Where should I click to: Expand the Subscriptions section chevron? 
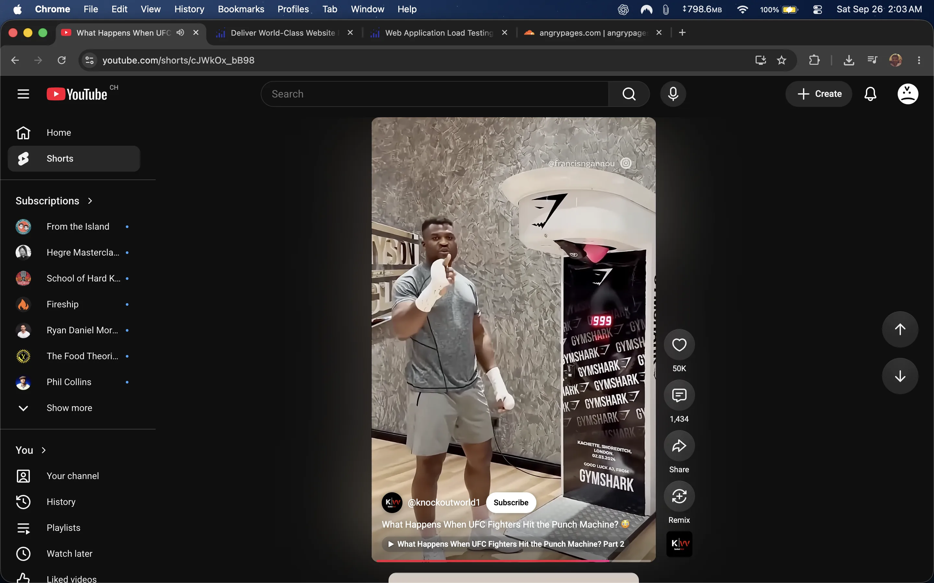(90, 201)
